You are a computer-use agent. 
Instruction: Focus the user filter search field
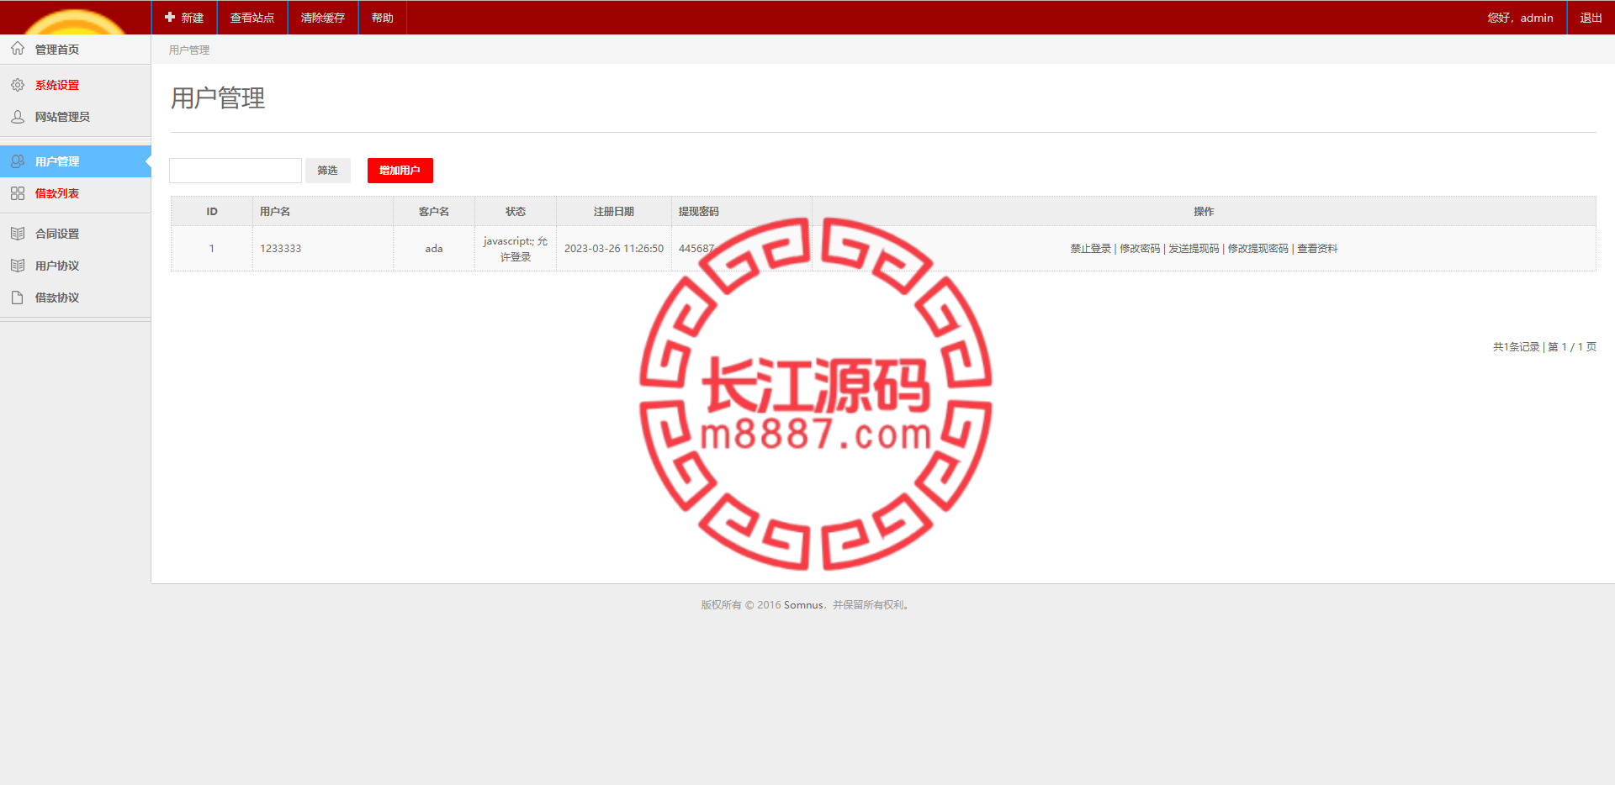tap(236, 171)
